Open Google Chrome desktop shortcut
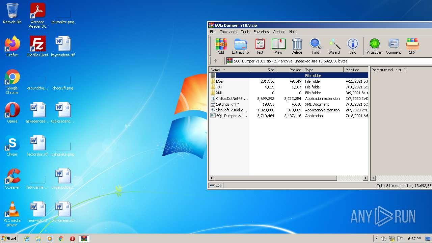The image size is (432, 243). [x=12, y=82]
